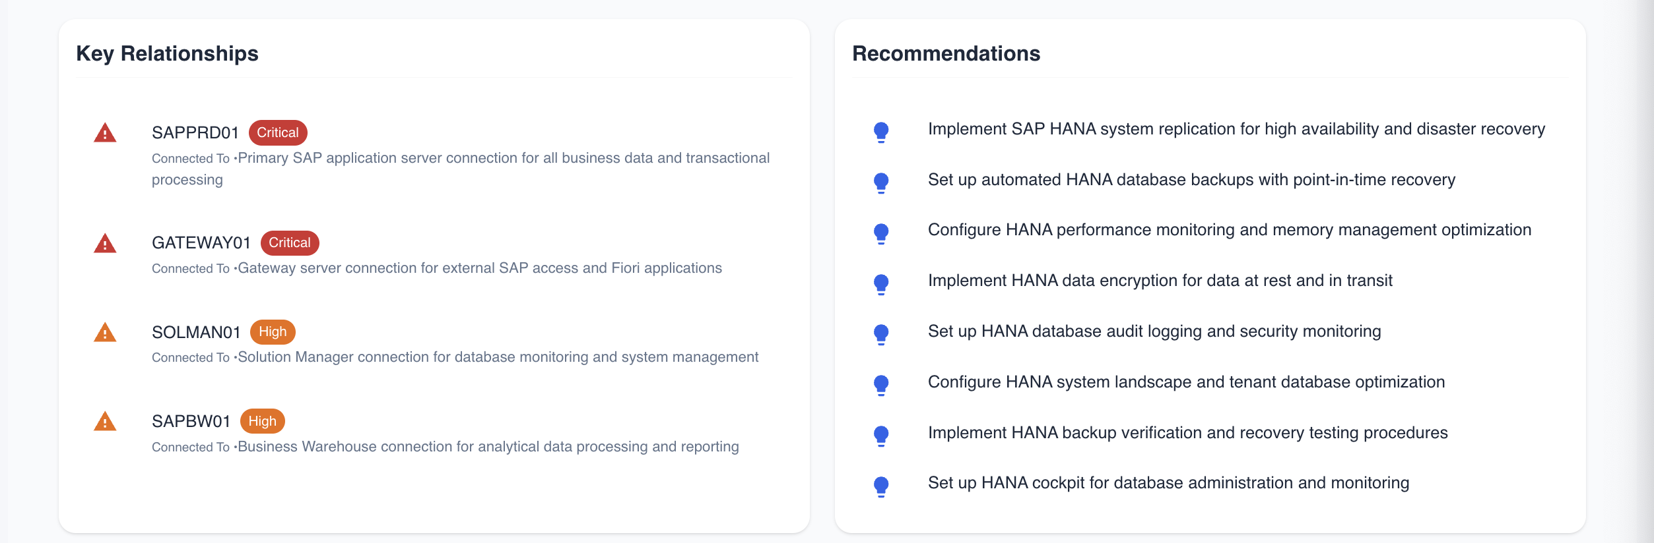Viewport: 1654px width, 543px height.
Task: Click the 'Connected To' label under SAPBW01
Action: (x=191, y=447)
